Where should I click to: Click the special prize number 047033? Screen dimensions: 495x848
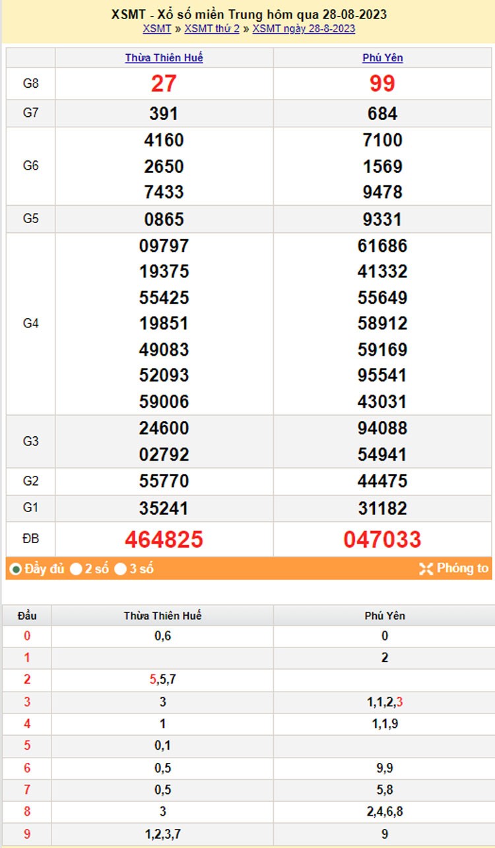coord(382,539)
